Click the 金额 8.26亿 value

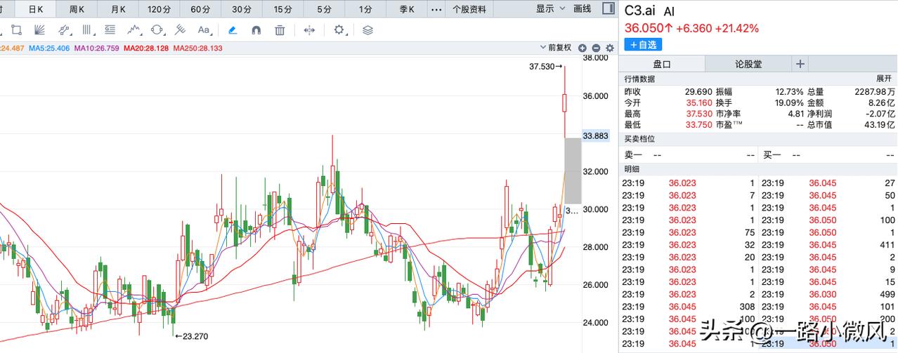(x=883, y=102)
